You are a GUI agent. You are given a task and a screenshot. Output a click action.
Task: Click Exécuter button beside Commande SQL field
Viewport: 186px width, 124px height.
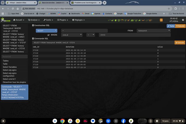180,43
